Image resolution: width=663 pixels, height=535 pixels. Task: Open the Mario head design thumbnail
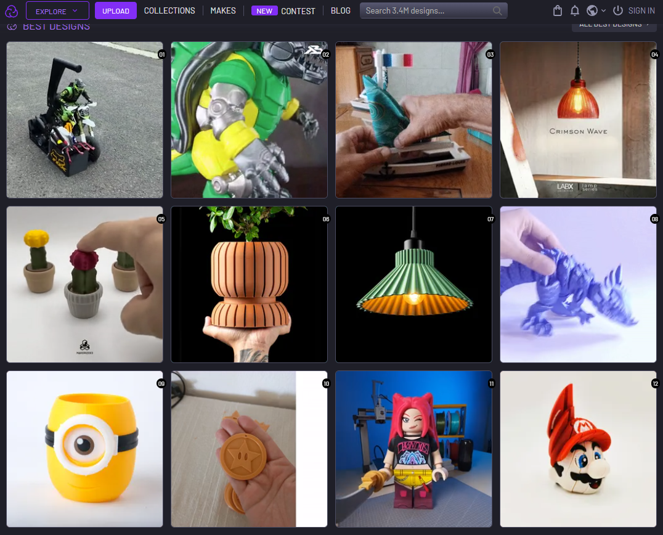(578, 449)
